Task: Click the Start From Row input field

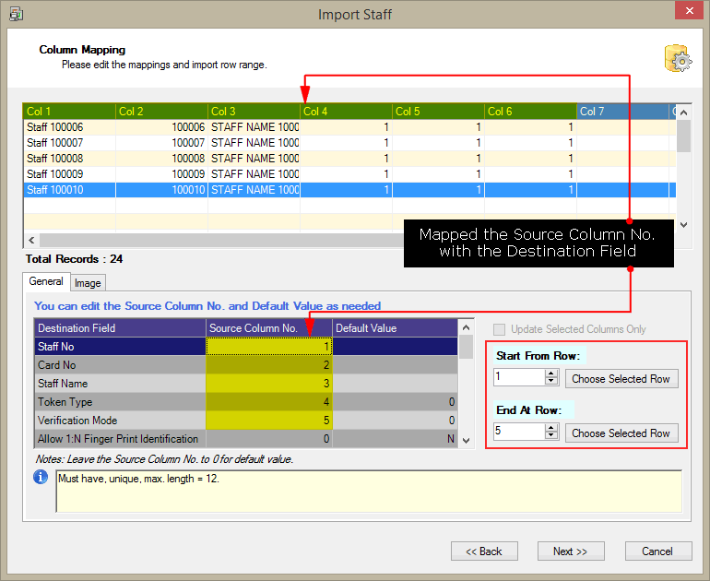Action: pos(518,378)
